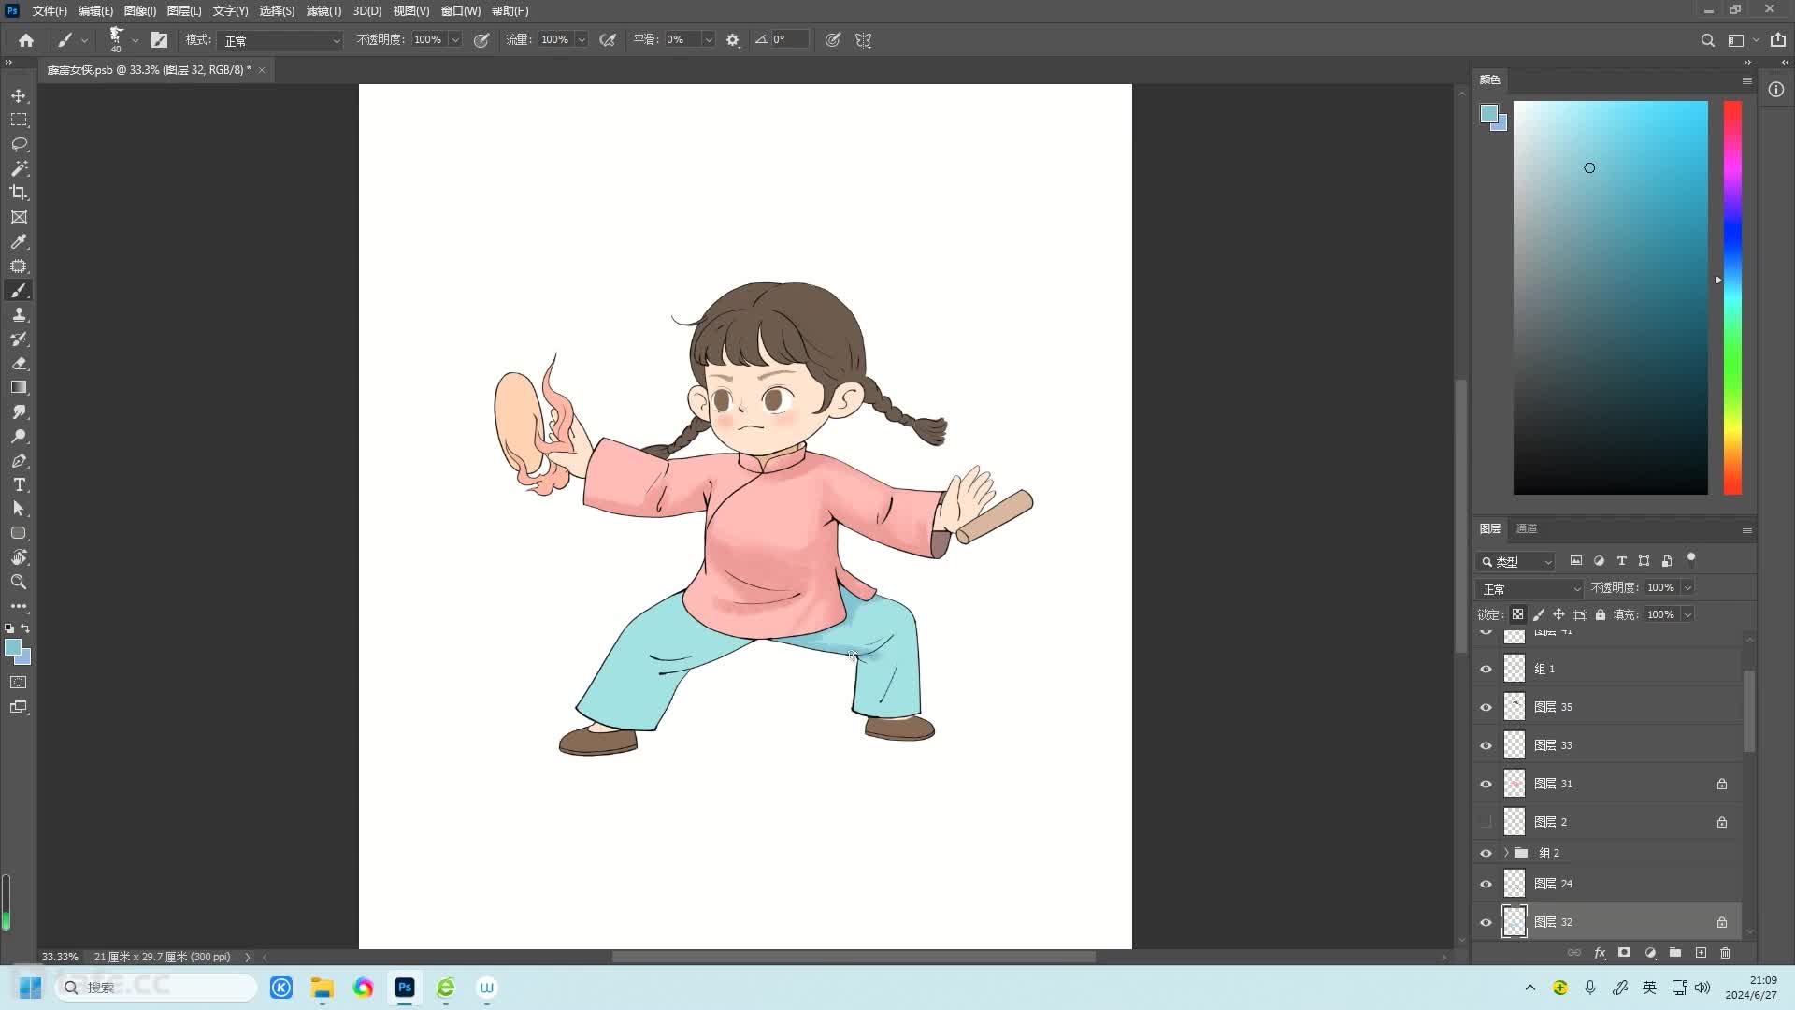
Task: Select the Path Selection tool
Action: point(19,509)
